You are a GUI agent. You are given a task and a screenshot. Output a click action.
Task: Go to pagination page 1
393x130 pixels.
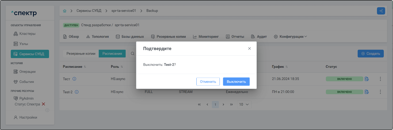(x=215, y=105)
